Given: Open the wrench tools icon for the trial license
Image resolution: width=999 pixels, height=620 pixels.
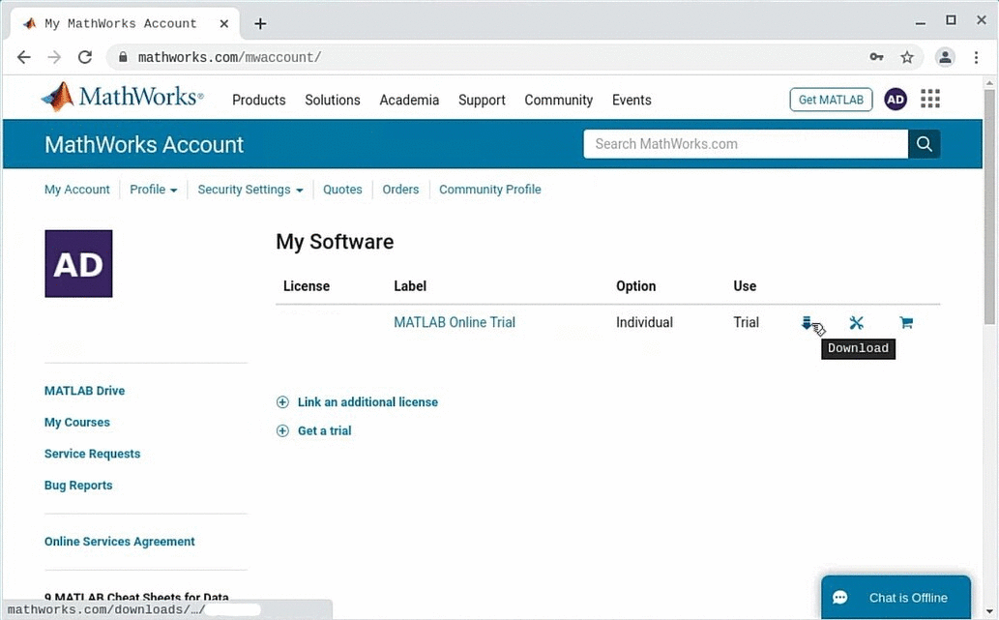Looking at the screenshot, I should point(856,322).
